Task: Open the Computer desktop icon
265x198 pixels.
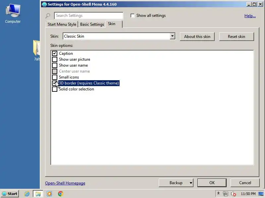Action: 13,14
